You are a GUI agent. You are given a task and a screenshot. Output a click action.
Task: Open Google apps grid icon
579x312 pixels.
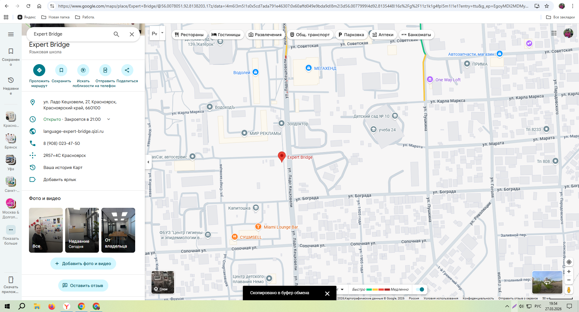pos(554,33)
